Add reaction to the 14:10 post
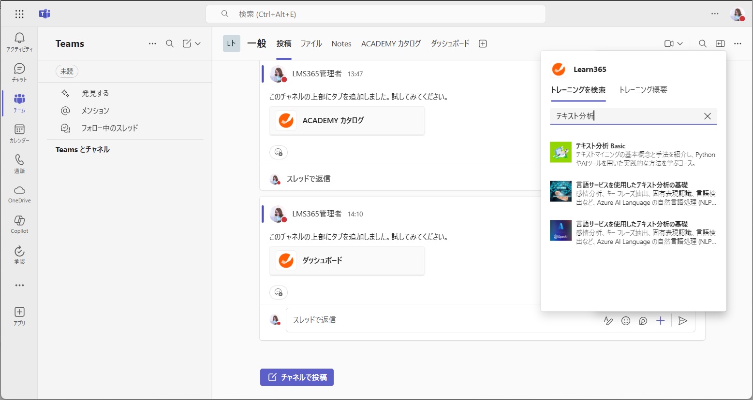This screenshot has width=753, height=400. (x=279, y=292)
